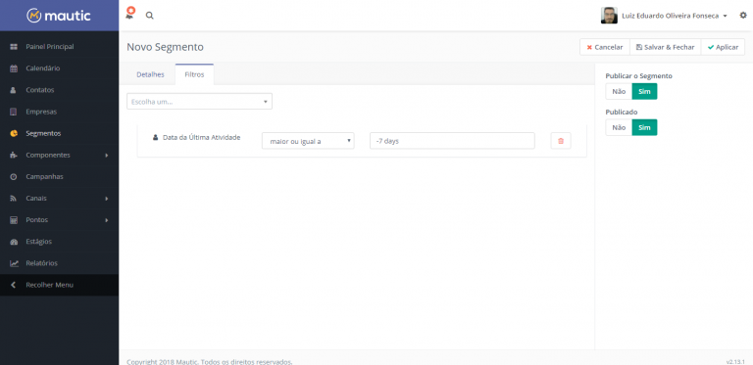Image resolution: width=753 pixels, height=365 pixels.
Task: Click the search magnifier icon
Action: 150,16
